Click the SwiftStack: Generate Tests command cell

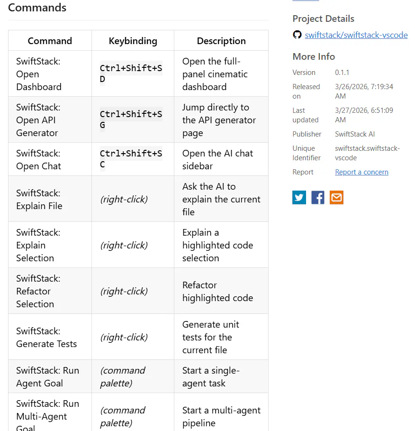(50, 337)
